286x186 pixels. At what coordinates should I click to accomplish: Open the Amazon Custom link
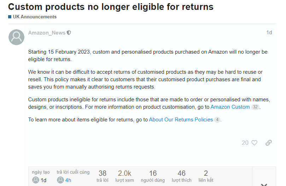click(x=230, y=107)
